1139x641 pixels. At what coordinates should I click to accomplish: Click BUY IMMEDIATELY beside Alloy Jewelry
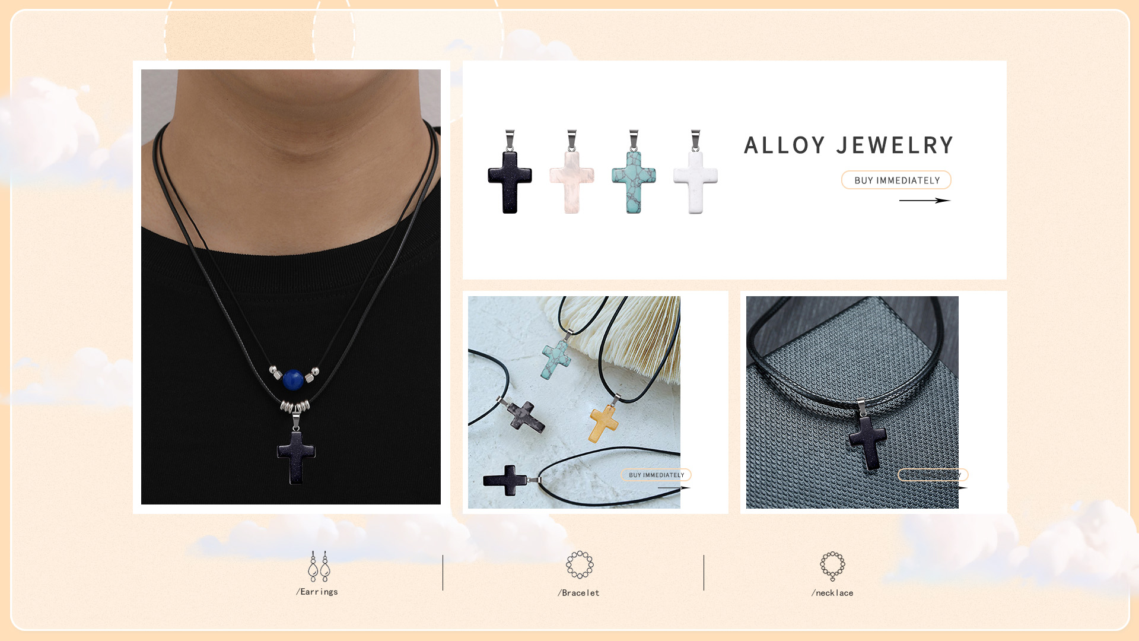pos(896,180)
